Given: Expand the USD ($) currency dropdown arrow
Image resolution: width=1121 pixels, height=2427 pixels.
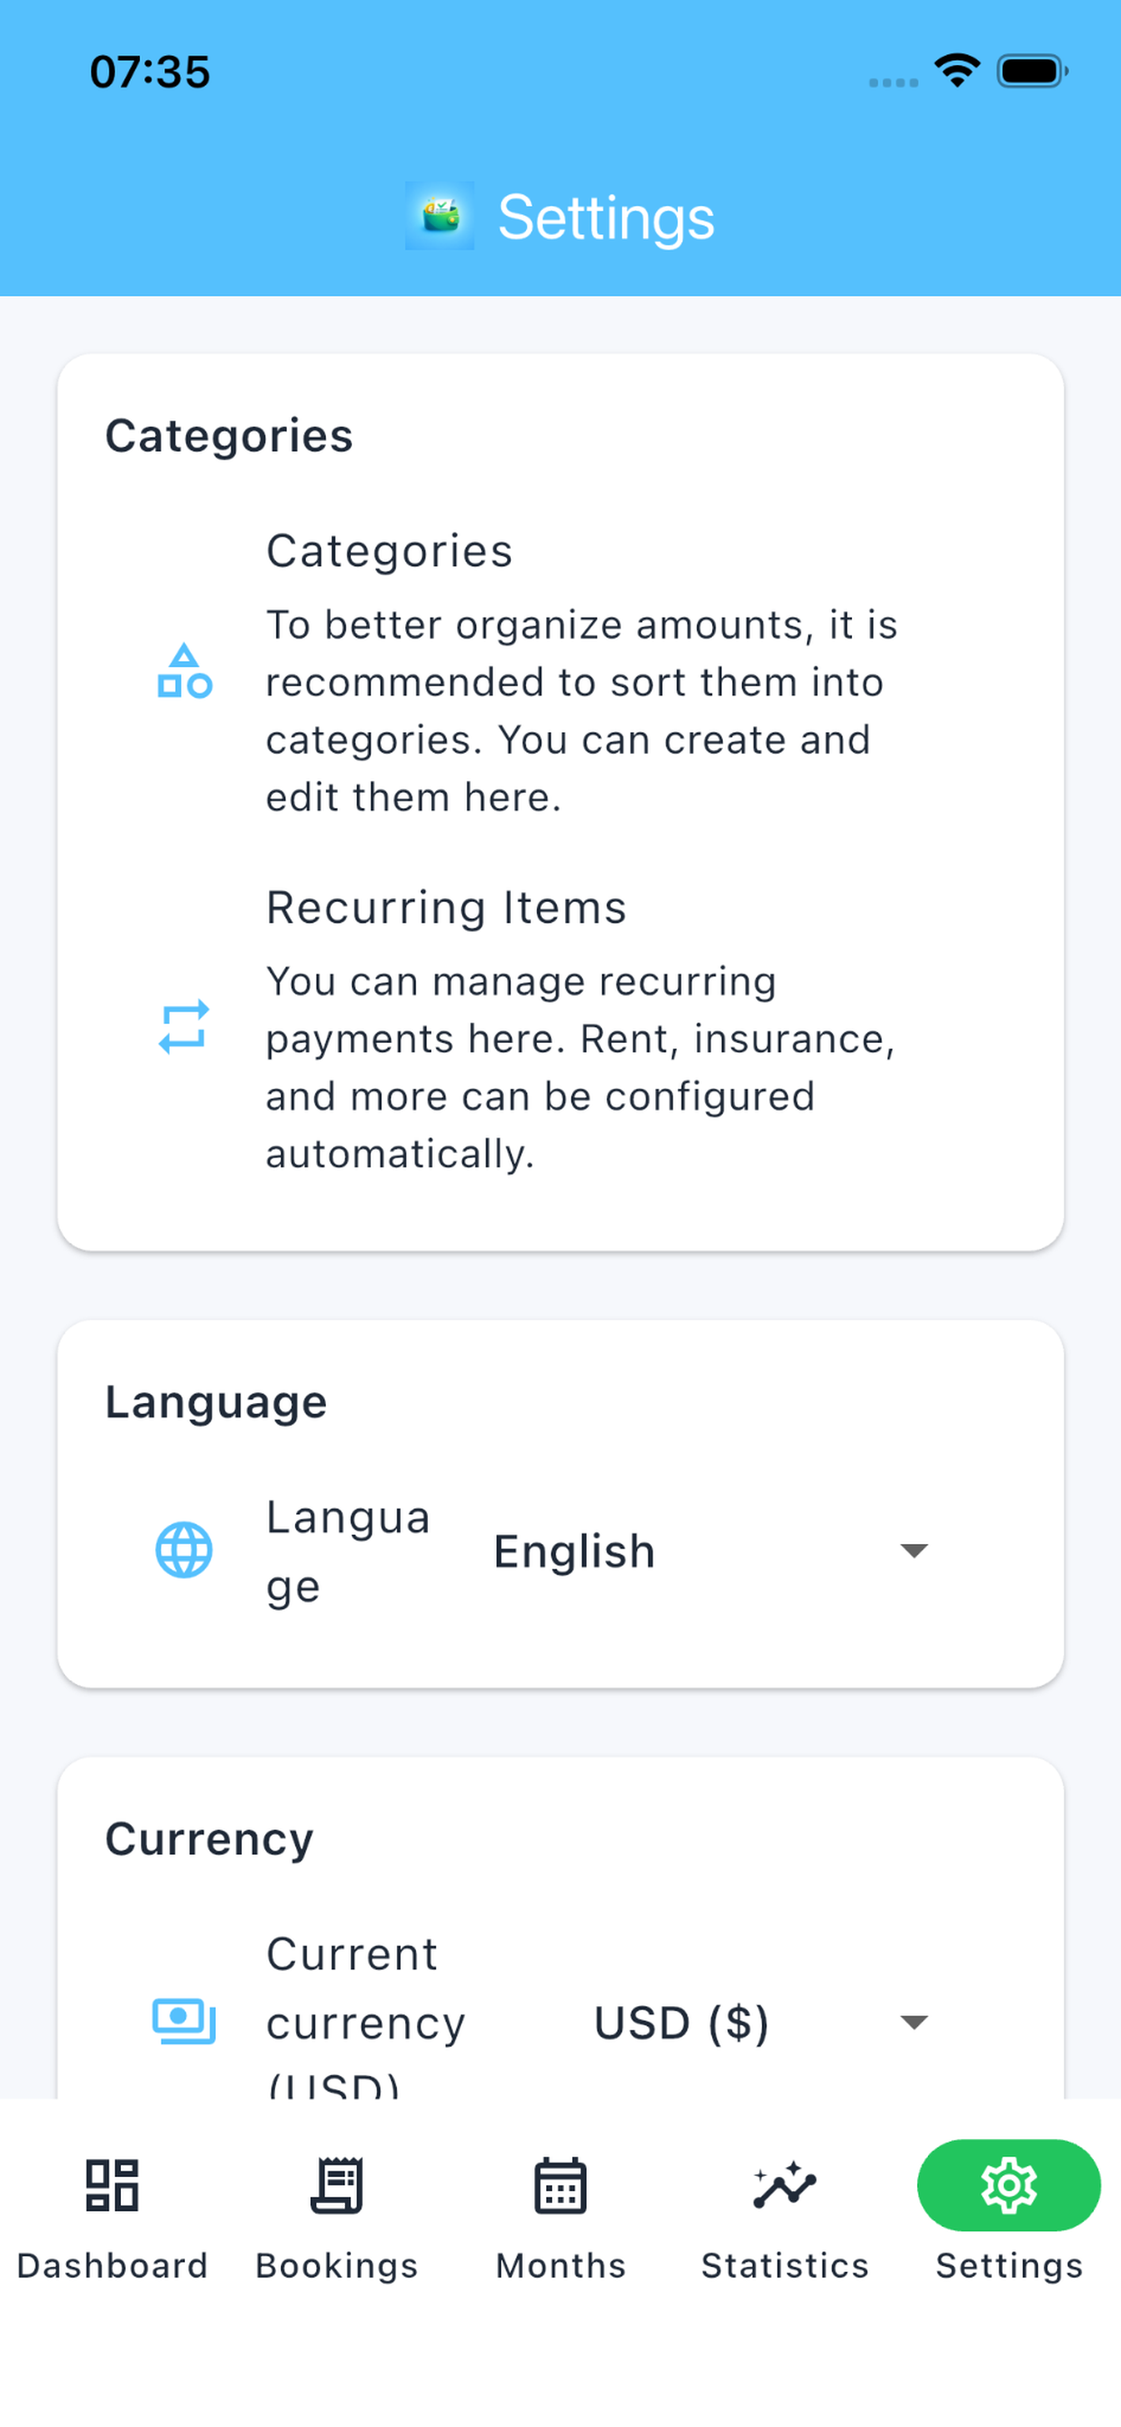Looking at the screenshot, I should click(913, 2022).
